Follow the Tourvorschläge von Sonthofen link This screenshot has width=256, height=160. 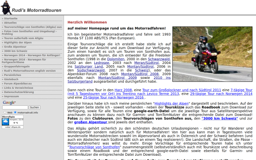pyautogui.click(x=94, y=147)
